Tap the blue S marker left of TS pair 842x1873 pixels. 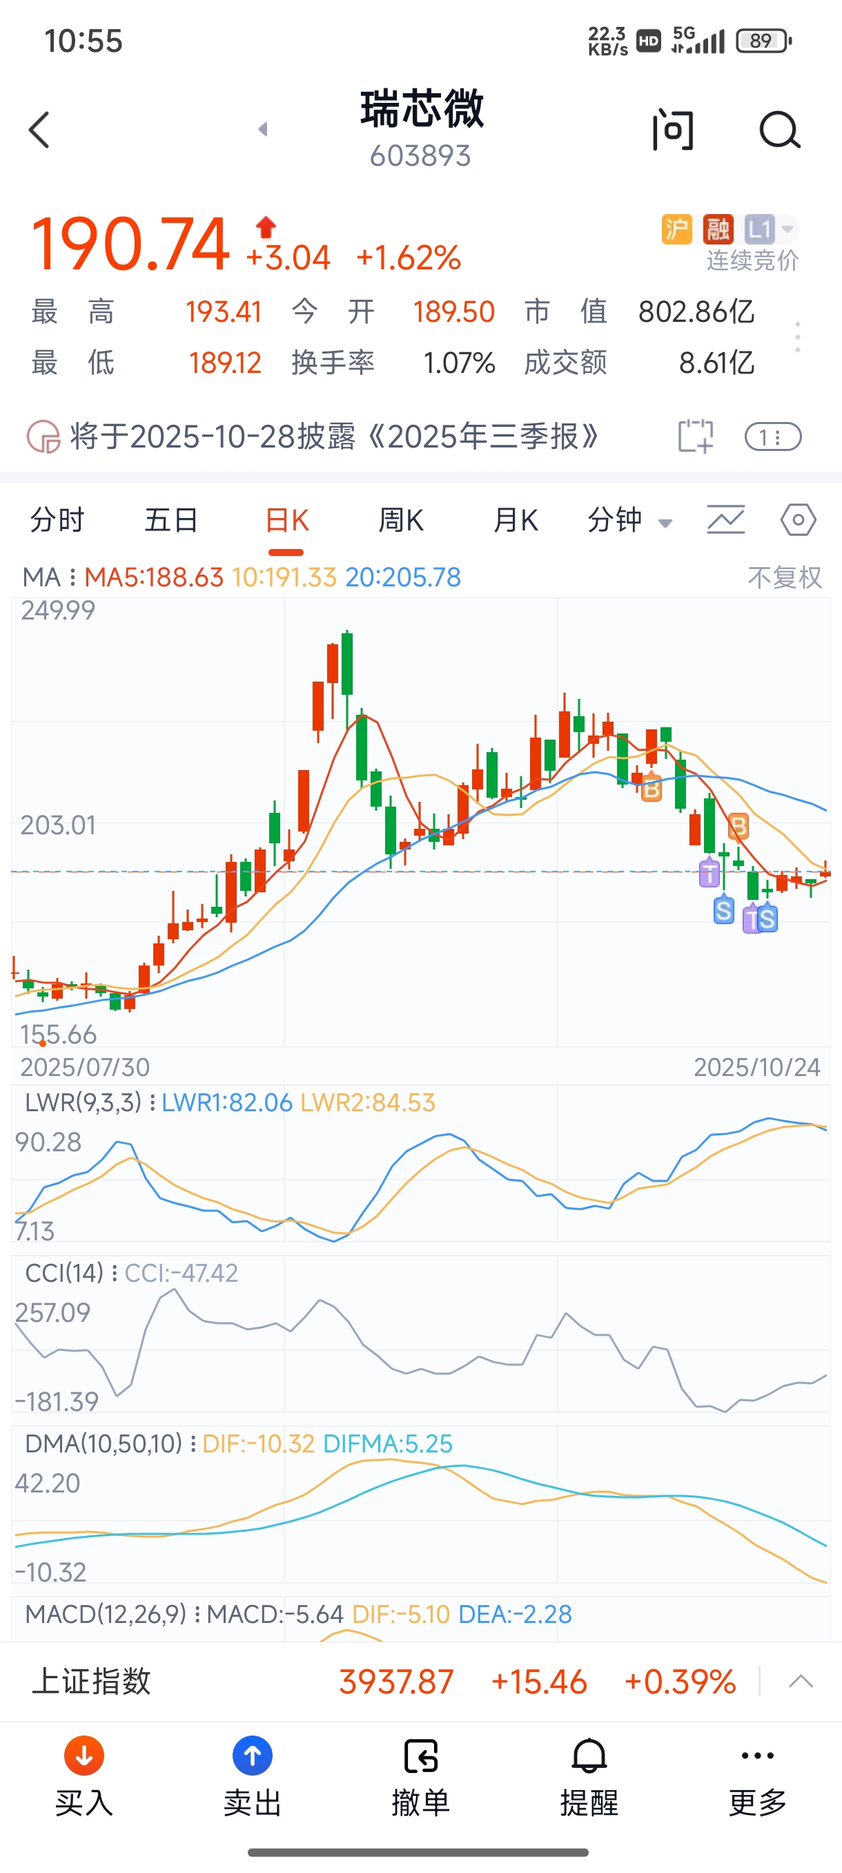(x=723, y=910)
